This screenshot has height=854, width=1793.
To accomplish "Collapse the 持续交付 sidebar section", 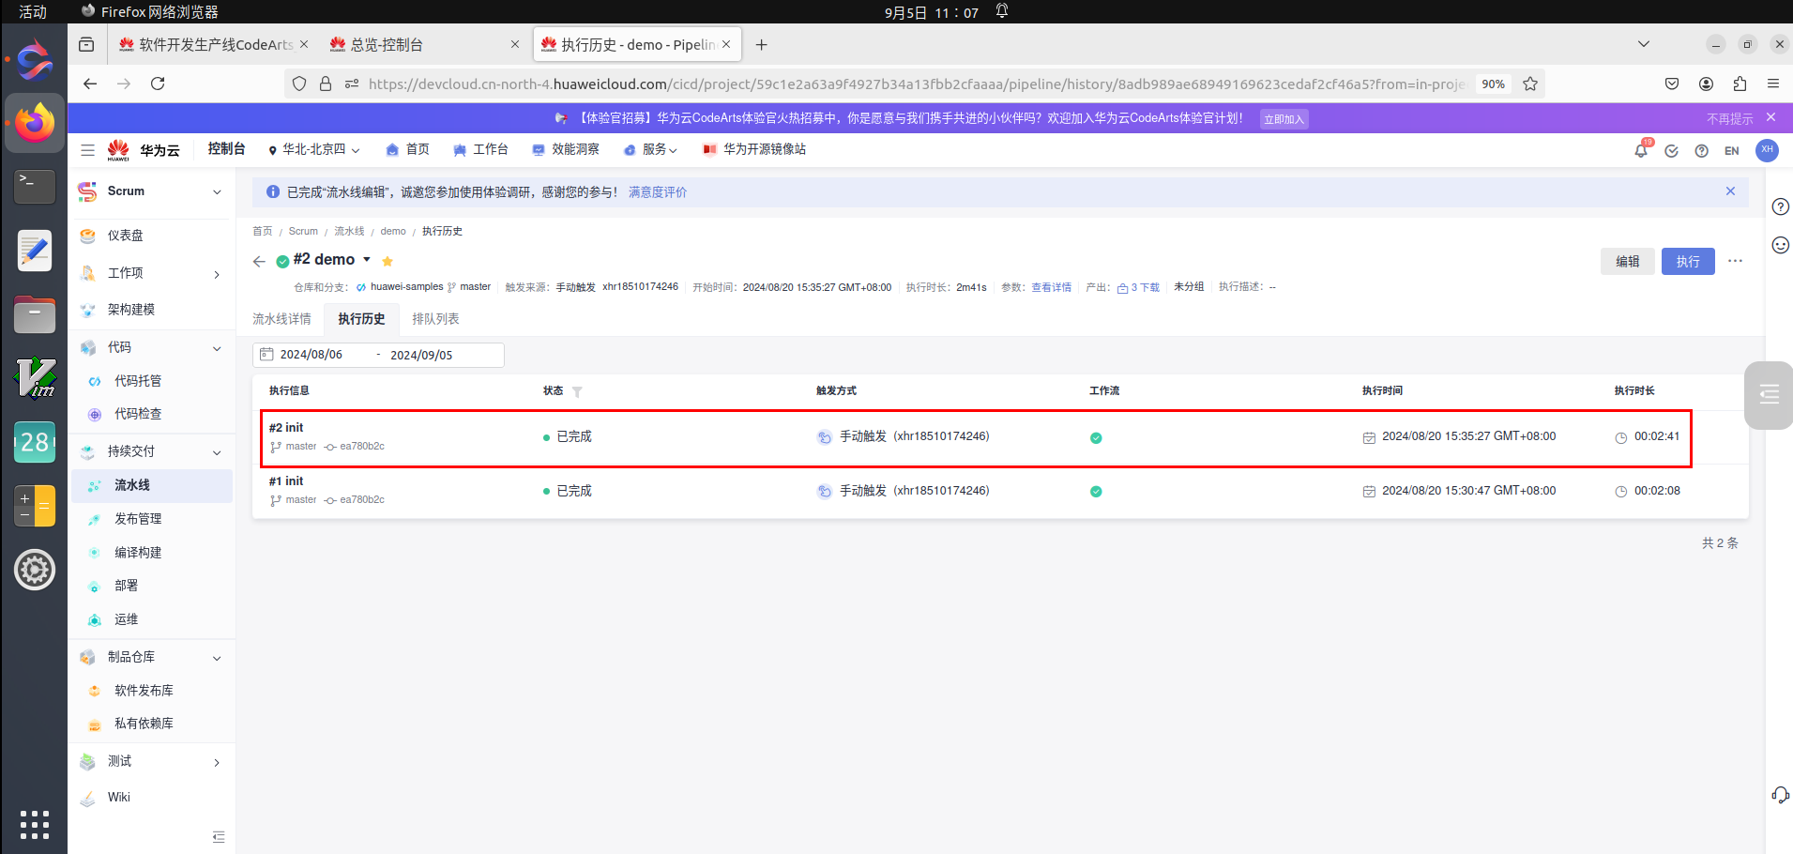I will click(x=217, y=452).
